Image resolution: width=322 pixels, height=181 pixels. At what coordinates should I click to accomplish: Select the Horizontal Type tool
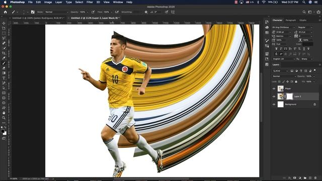pyautogui.click(x=4, y=78)
